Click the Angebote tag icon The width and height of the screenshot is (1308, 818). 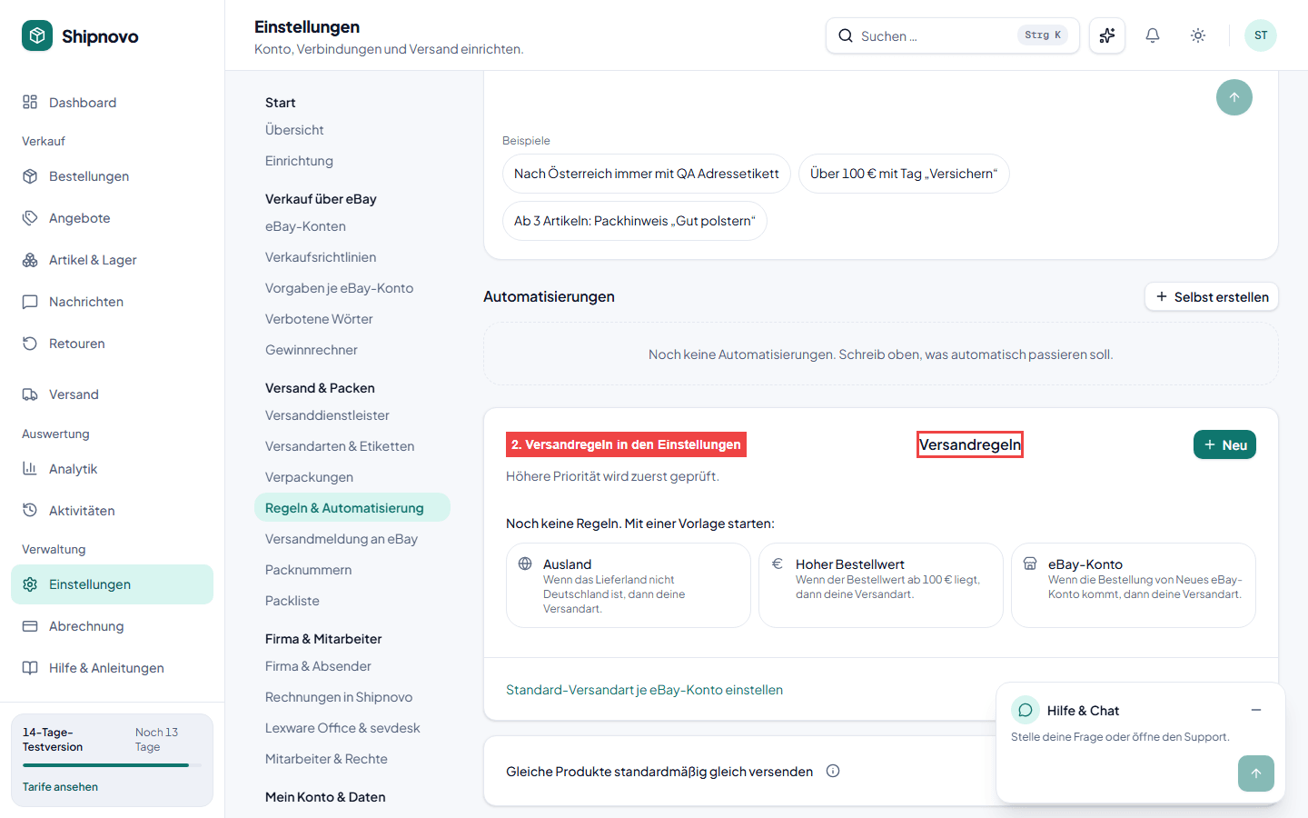click(x=30, y=218)
